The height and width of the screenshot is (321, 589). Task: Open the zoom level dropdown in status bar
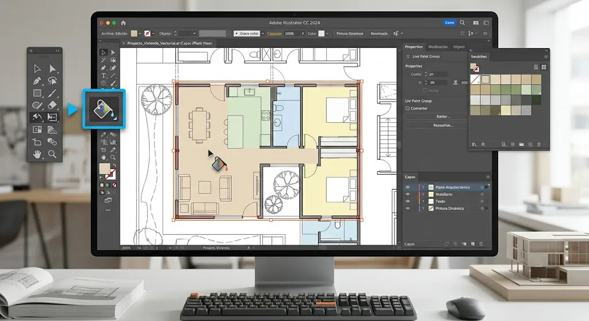[x=139, y=248]
